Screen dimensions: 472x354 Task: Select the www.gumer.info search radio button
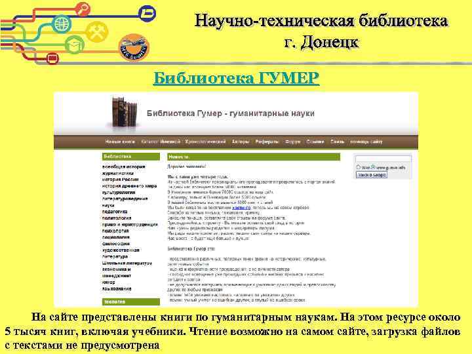pyautogui.click(x=373, y=167)
